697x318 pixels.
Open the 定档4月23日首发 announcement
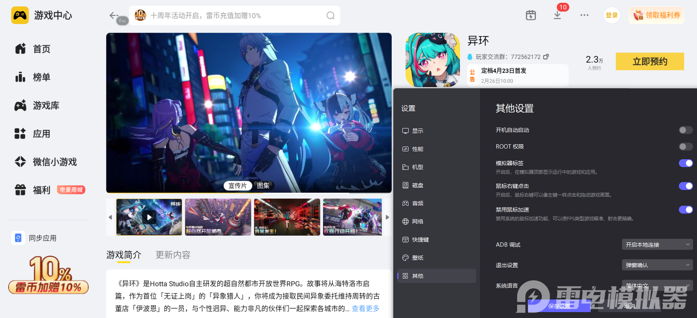(518, 75)
